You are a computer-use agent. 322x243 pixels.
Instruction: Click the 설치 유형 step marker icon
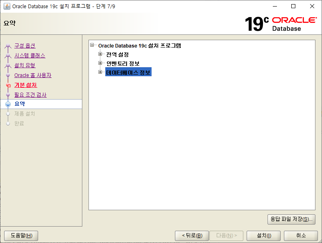pyautogui.click(x=8, y=65)
